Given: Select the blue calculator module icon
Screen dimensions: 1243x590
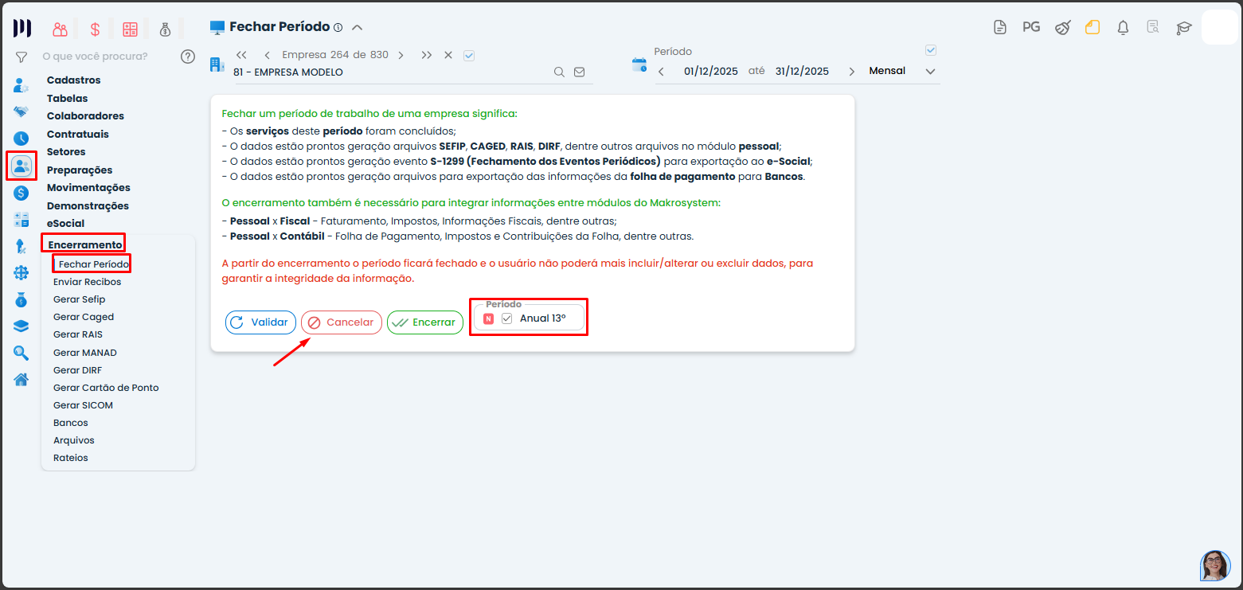Looking at the screenshot, I should pos(21,220).
